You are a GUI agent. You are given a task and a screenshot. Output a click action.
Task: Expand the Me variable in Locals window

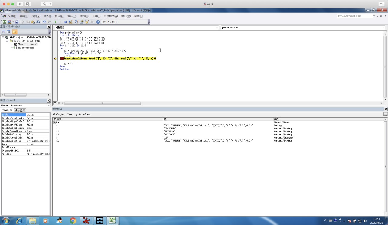coord(54,122)
